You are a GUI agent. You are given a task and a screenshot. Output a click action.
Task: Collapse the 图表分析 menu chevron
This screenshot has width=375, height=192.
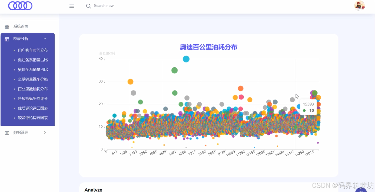click(45, 39)
